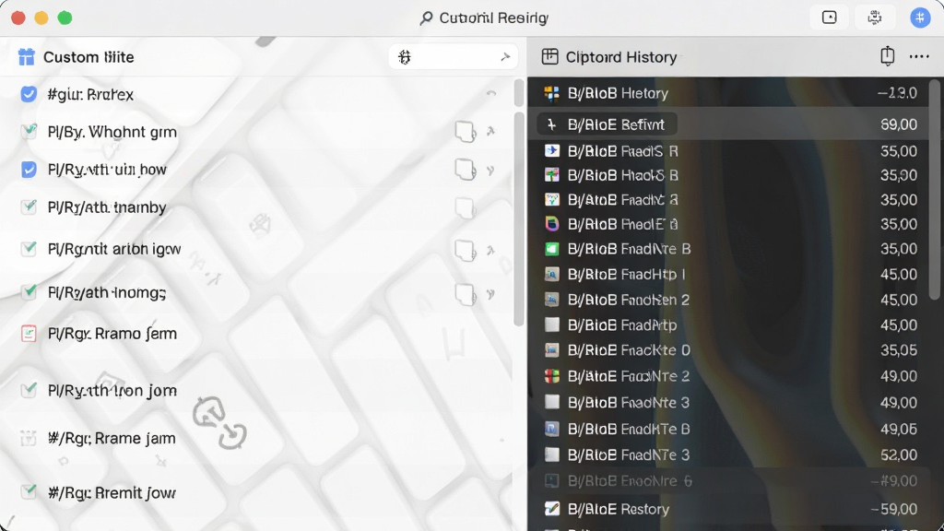The height and width of the screenshot is (531, 944).
Task: Click the Rremit row label in Custom list
Action: (x=112, y=493)
